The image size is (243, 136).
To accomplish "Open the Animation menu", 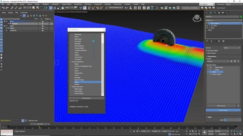I will (x=55, y=4).
